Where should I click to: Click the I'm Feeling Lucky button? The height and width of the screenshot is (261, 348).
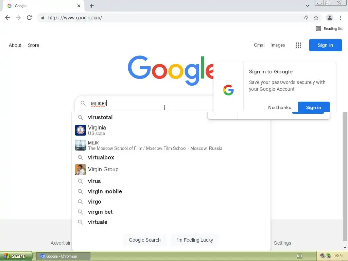[195, 240]
